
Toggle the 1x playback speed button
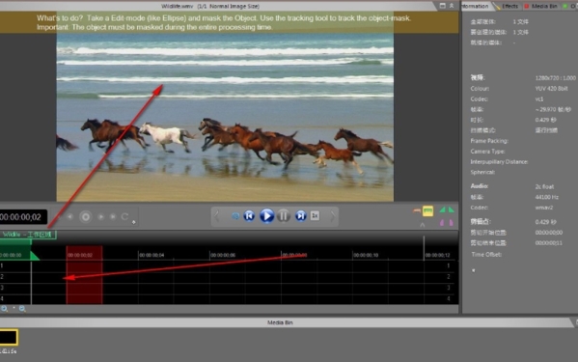pyautogui.click(x=315, y=215)
